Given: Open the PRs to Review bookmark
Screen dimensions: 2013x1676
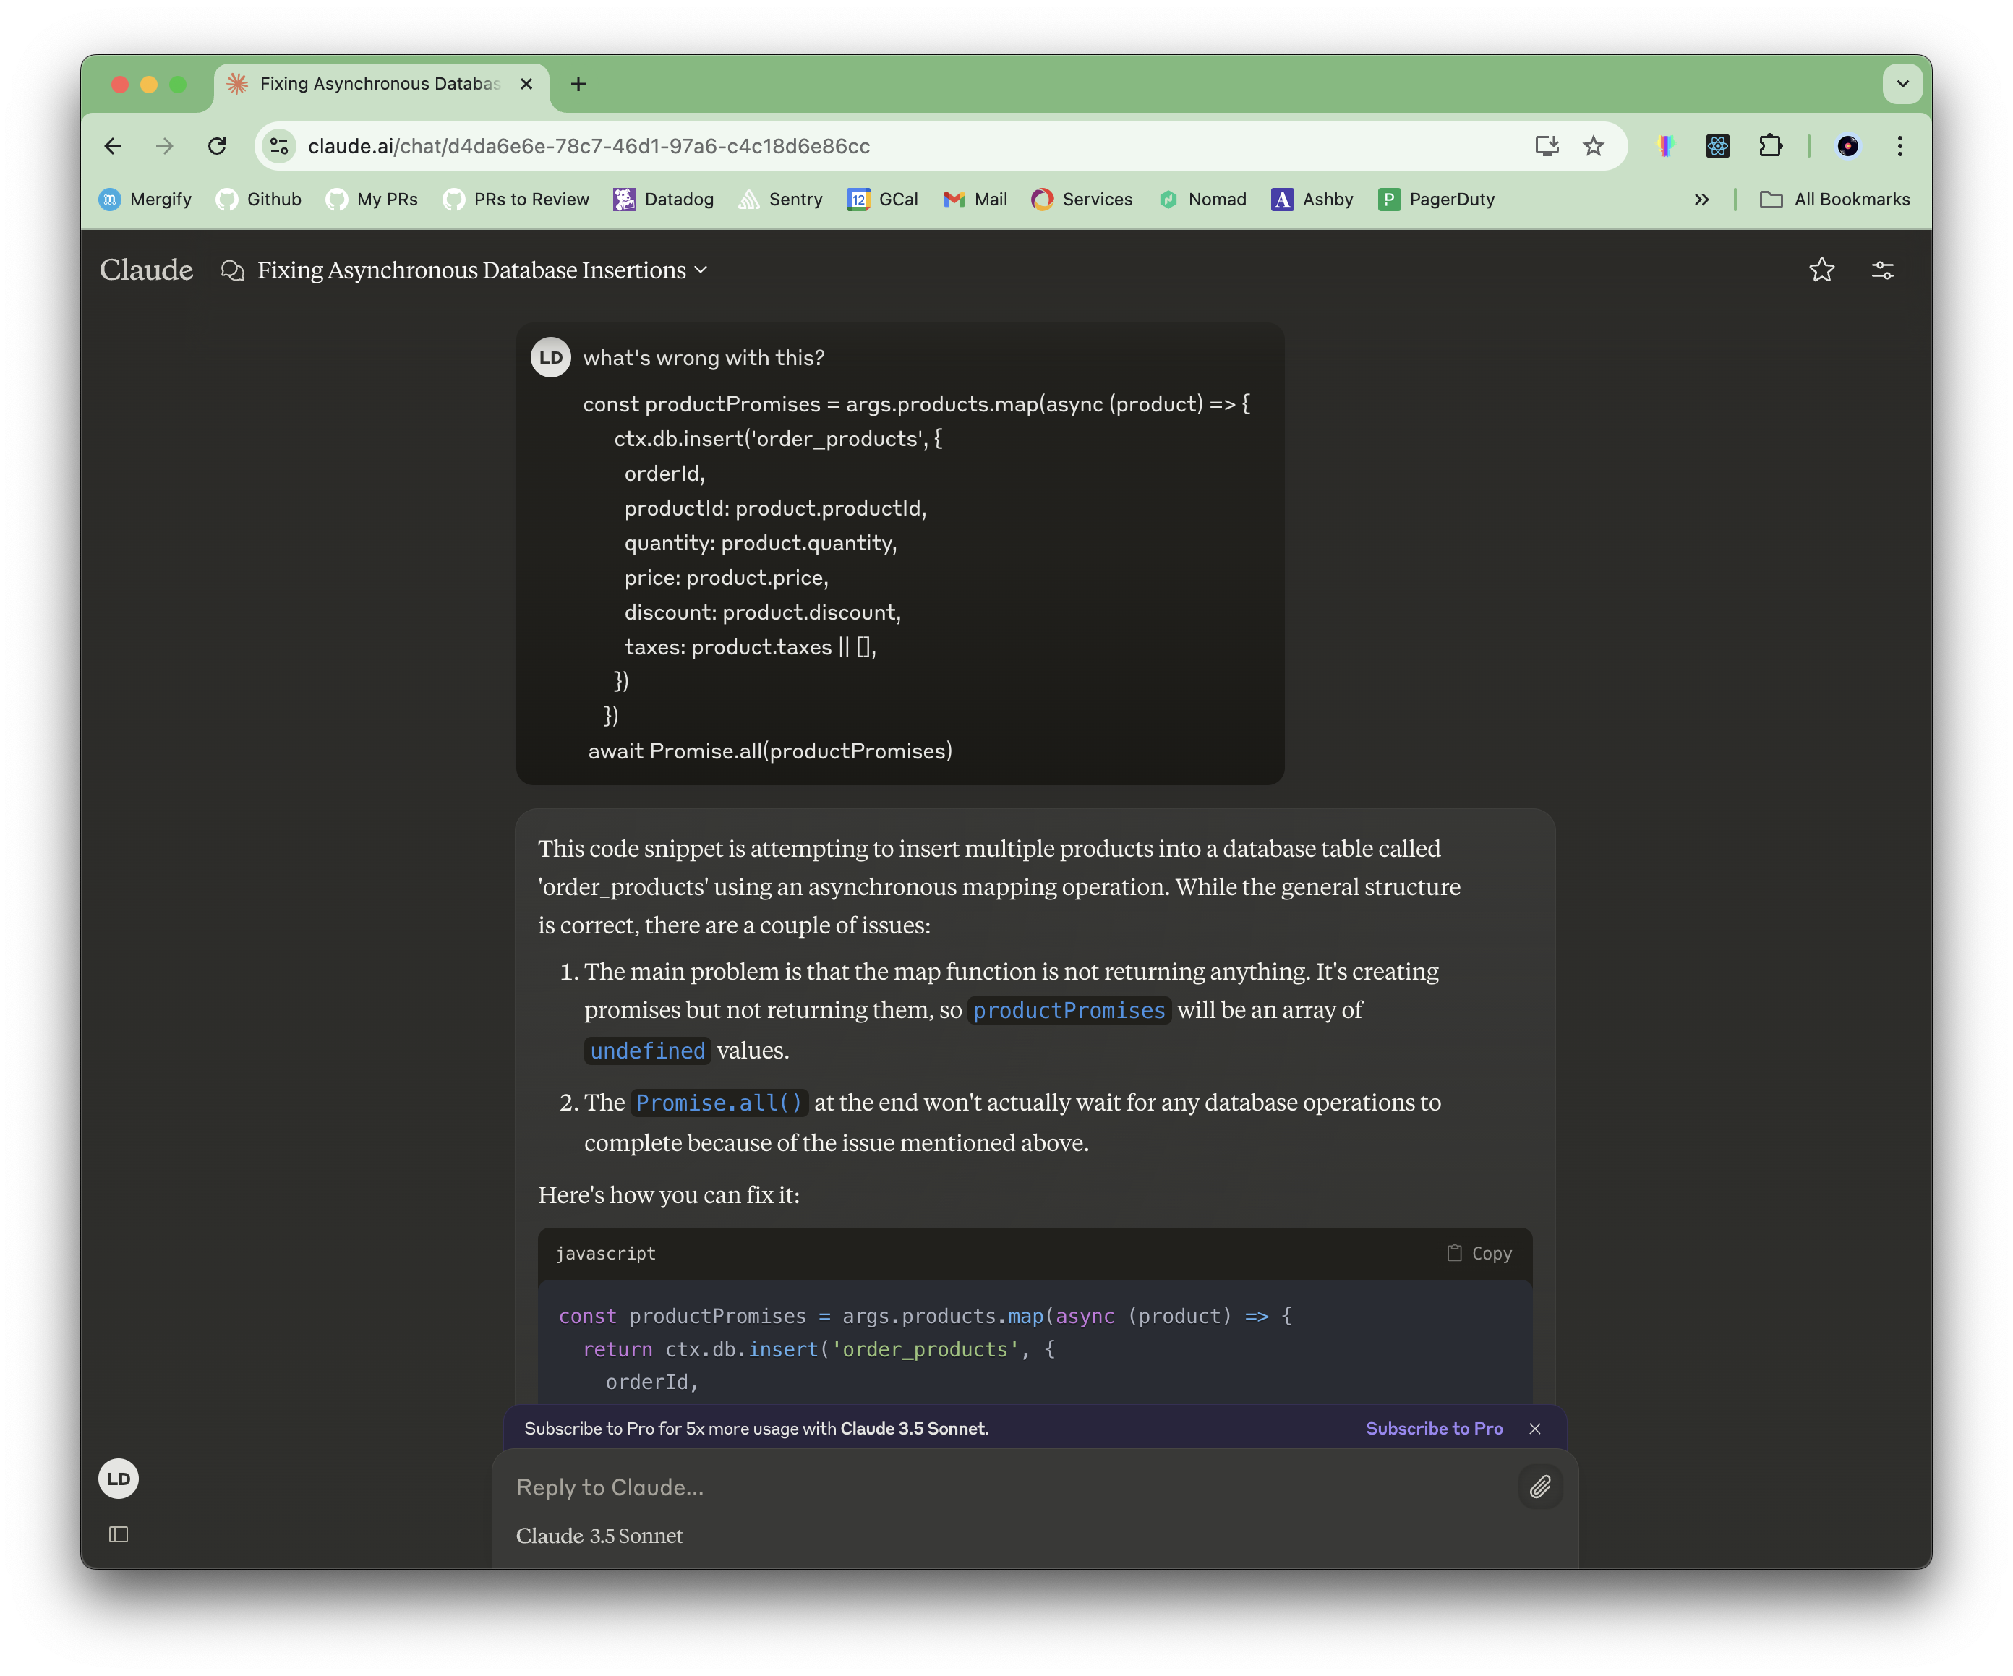Looking at the screenshot, I should point(516,200).
